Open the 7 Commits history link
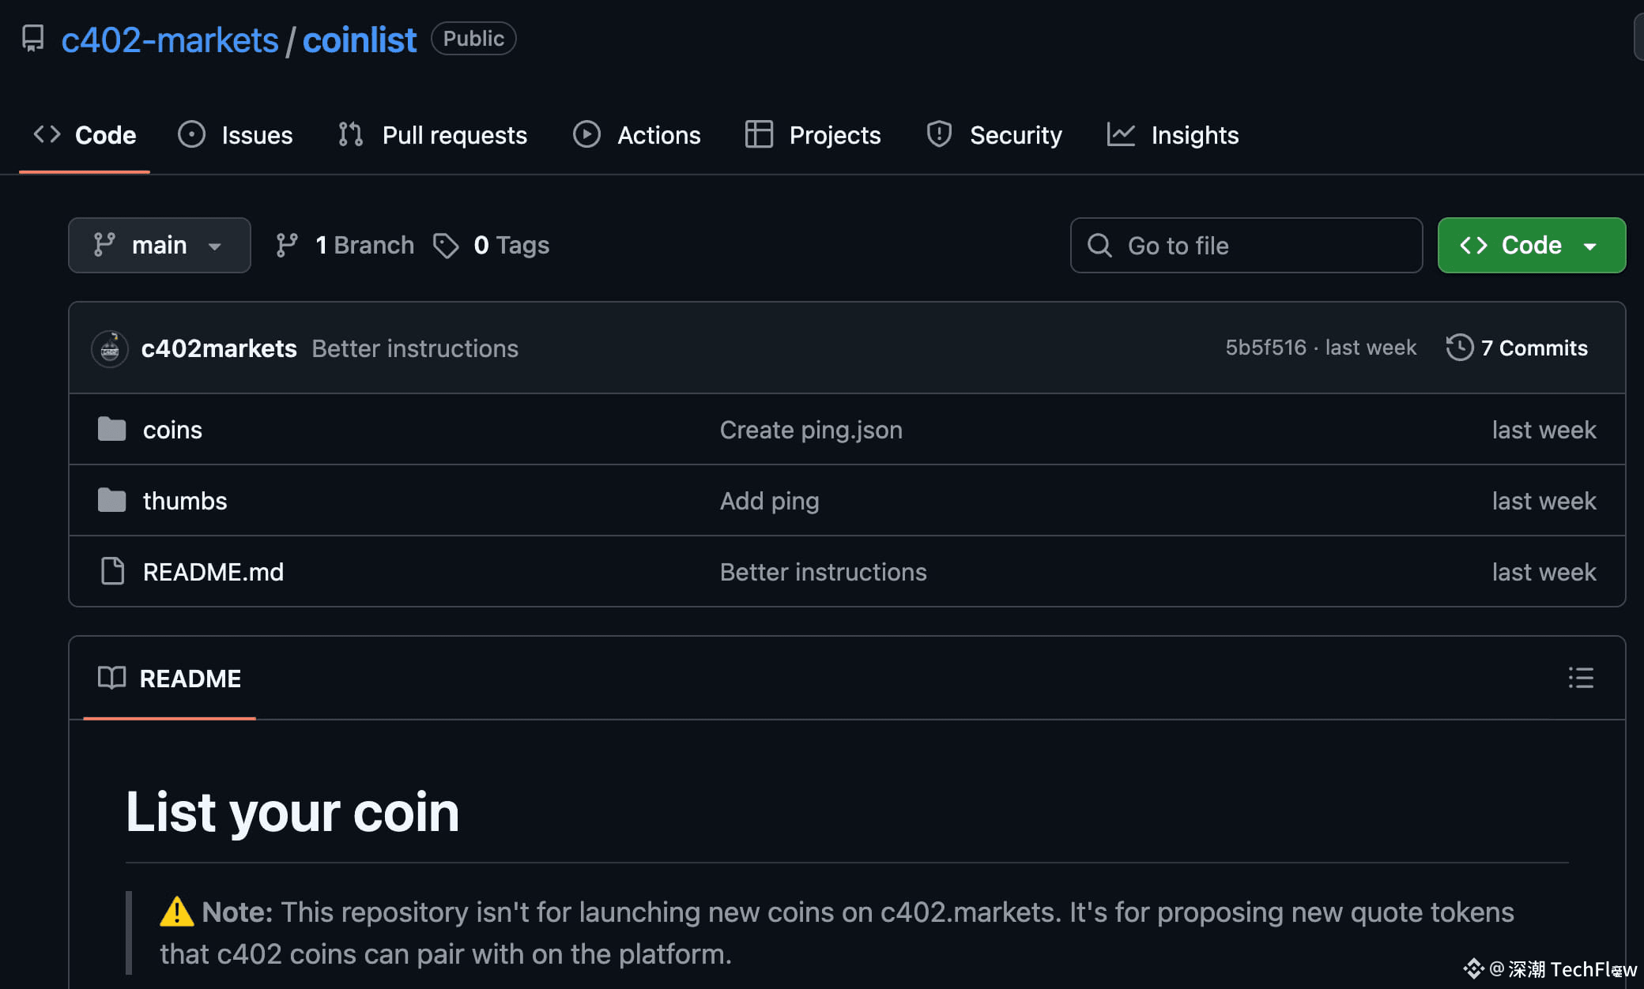This screenshot has width=1644, height=989. (1533, 348)
